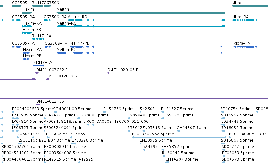268x164 pixels.
Task: Click the RH54769.5prime EST glyph
Action: click(105, 112)
